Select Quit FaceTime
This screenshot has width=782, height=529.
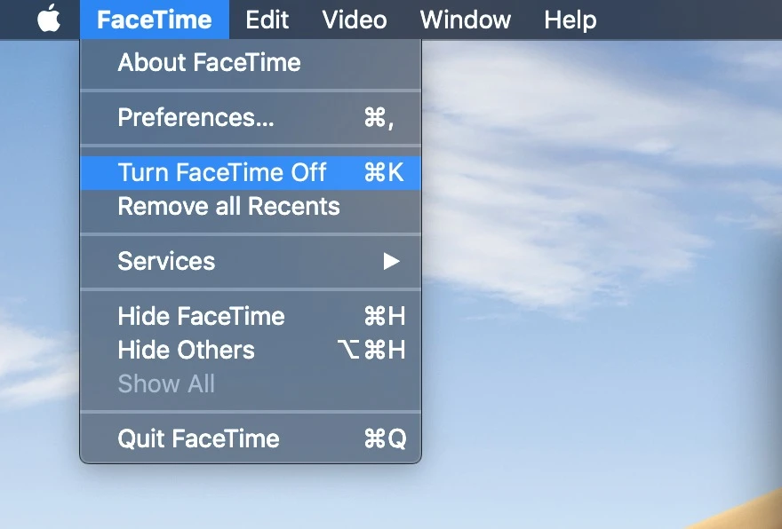click(198, 439)
